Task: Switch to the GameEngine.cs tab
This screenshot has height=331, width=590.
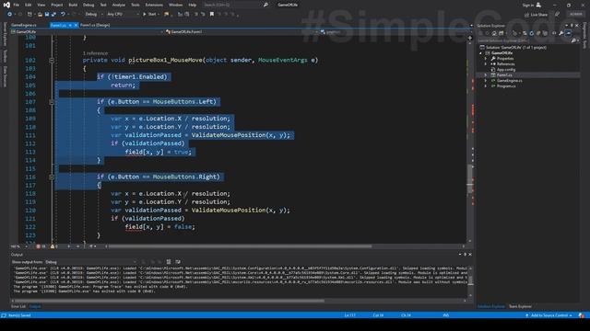Action: [24, 25]
